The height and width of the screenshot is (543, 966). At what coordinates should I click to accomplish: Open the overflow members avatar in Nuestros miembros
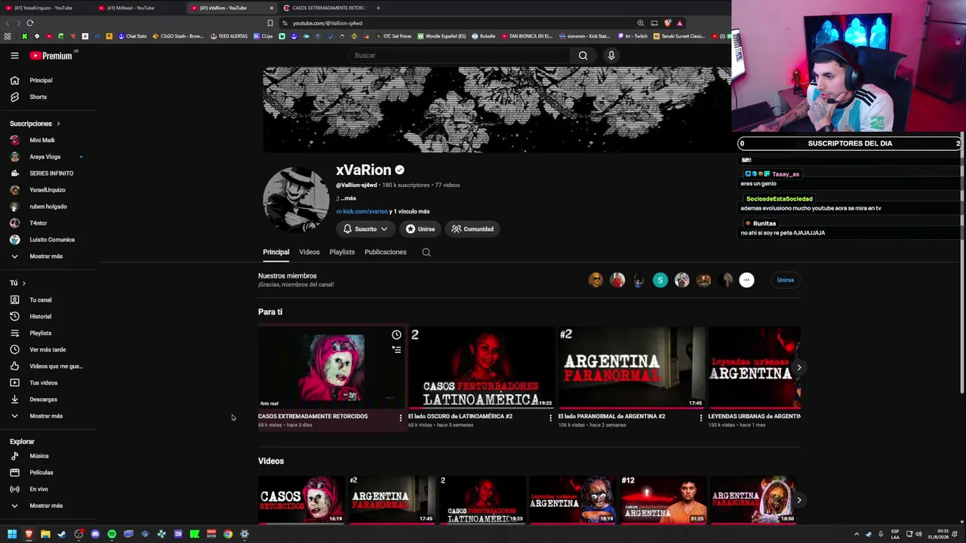[746, 280]
